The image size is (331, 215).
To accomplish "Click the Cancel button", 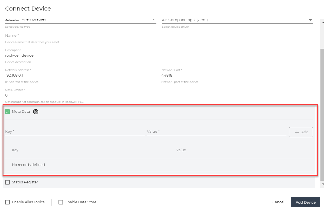I will 278,202.
